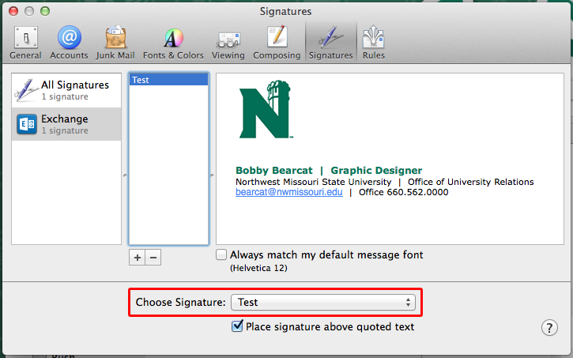Open the Choose Signature dropdown

[323, 303]
